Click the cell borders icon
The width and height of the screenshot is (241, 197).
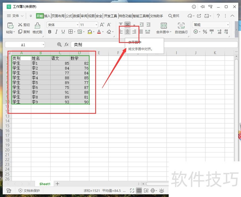pyautogui.click(x=70, y=32)
